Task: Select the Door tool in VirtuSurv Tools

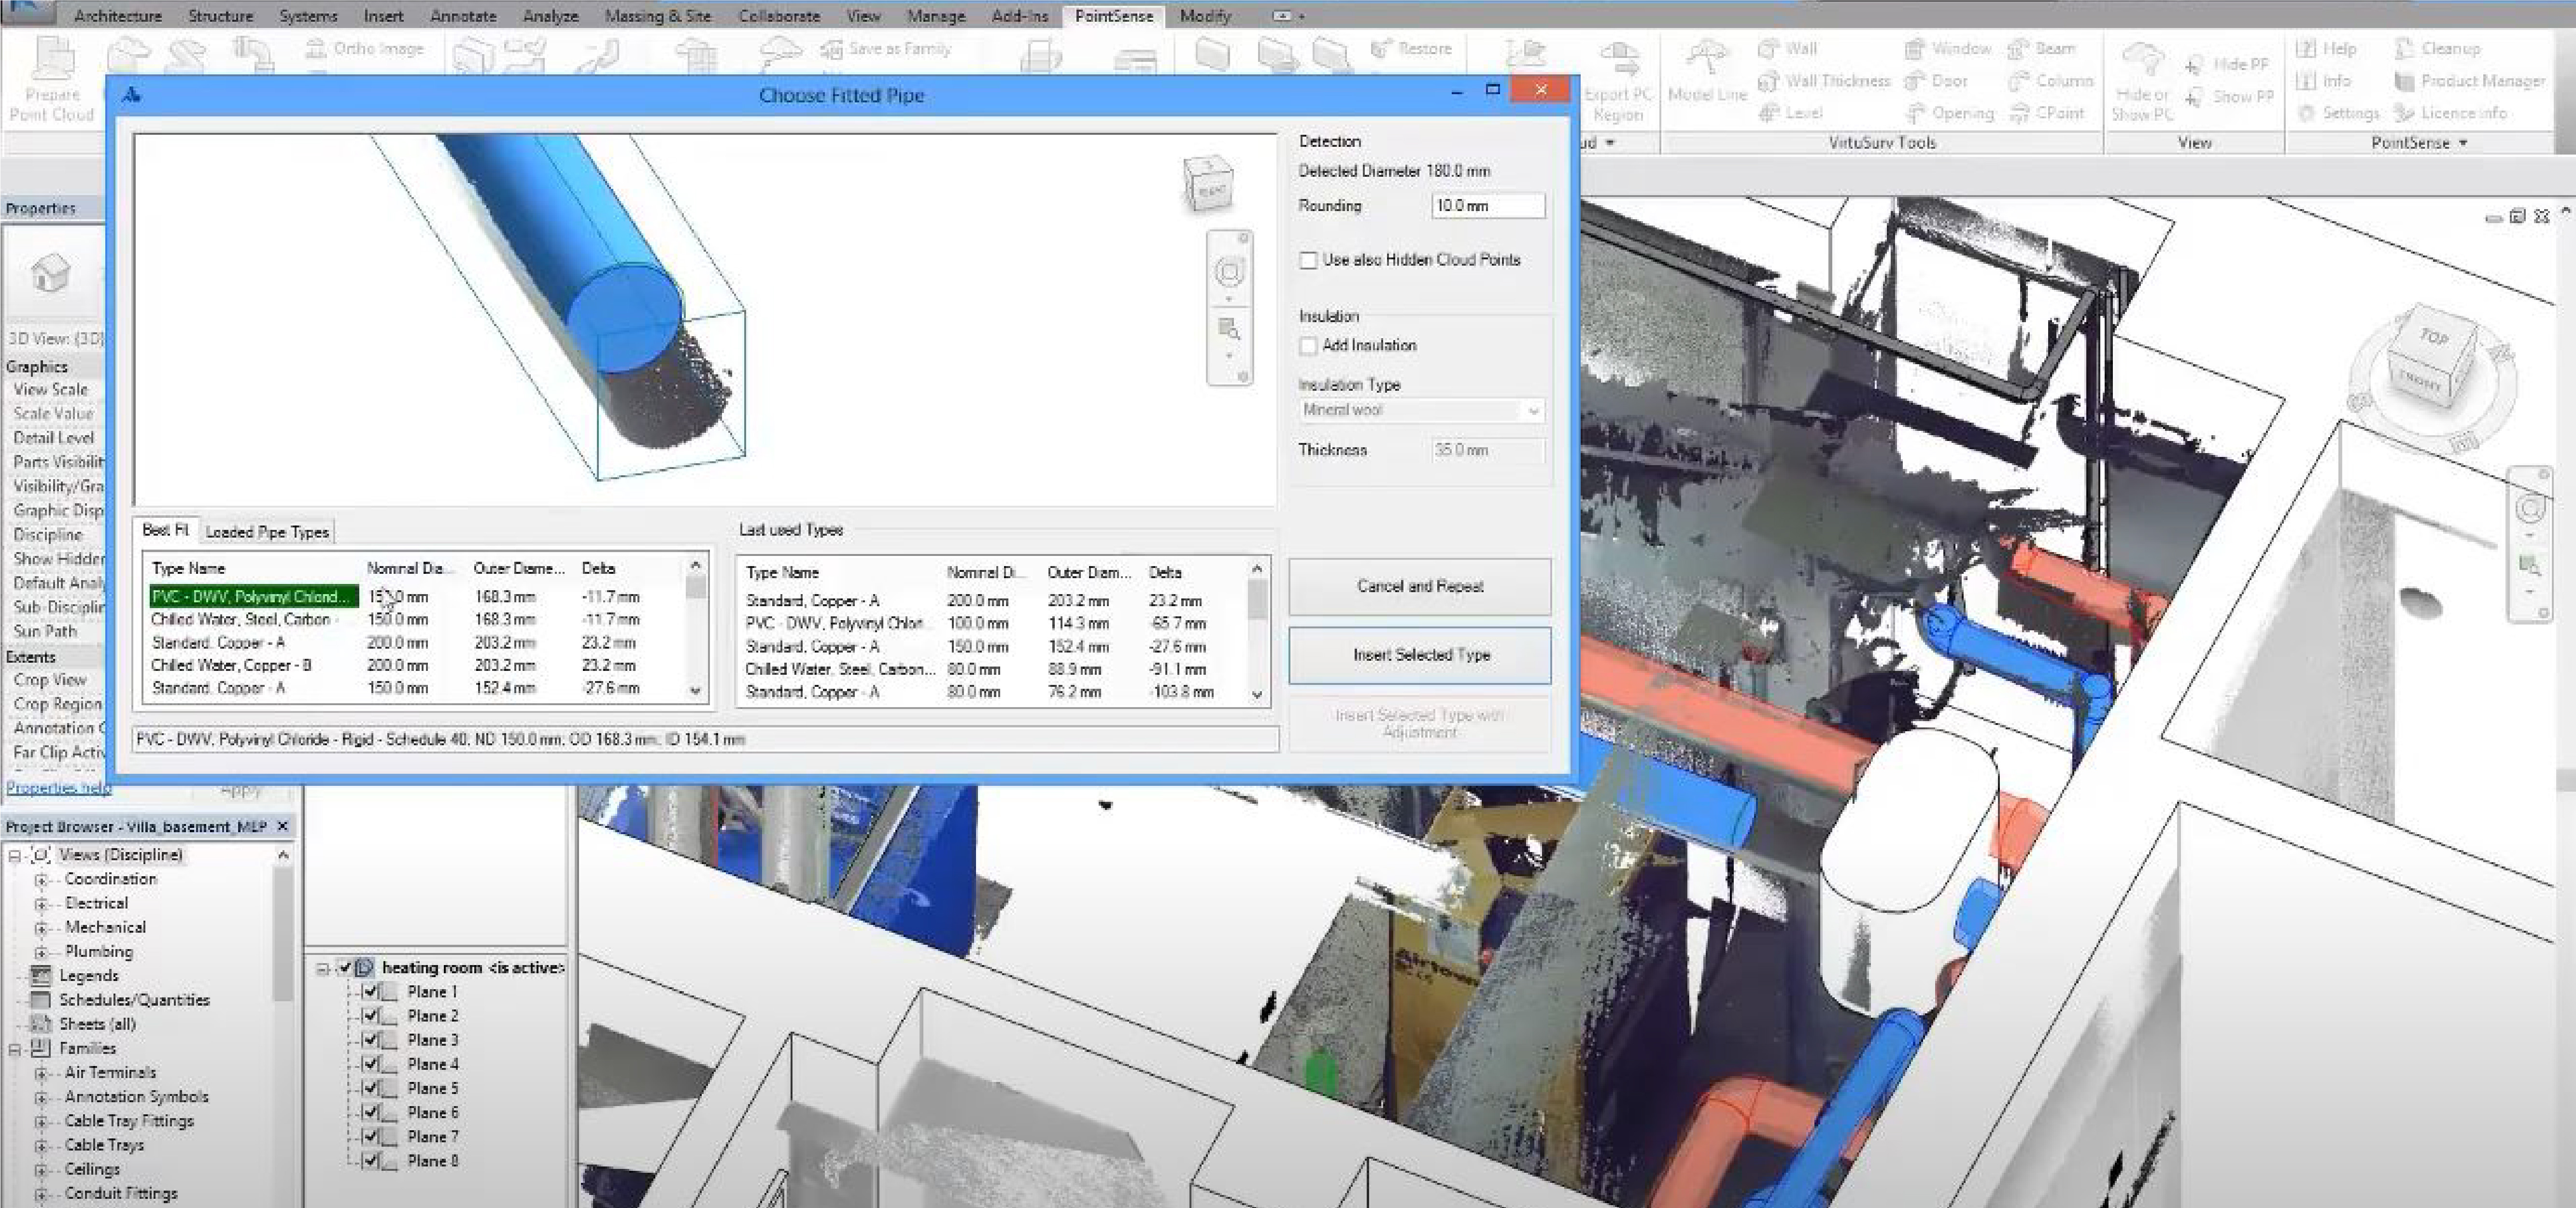Action: (1937, 81)
